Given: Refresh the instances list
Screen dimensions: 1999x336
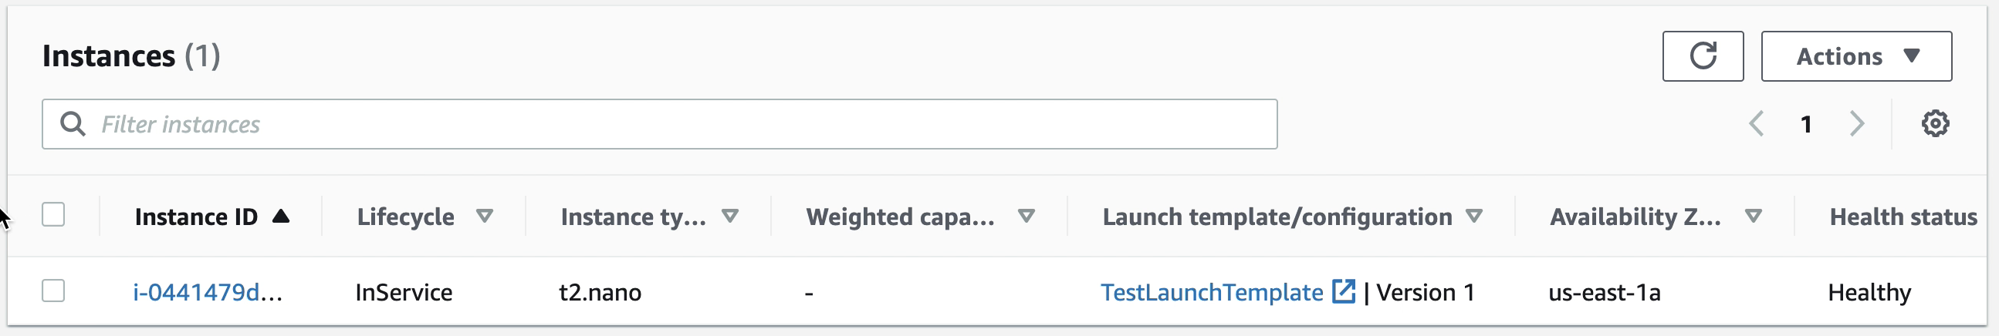Looking at the screenshot, I should click(1703, 56).
